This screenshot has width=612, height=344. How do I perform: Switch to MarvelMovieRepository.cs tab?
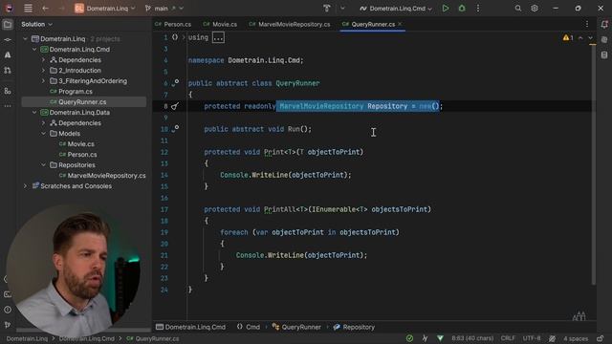[290, 24]
